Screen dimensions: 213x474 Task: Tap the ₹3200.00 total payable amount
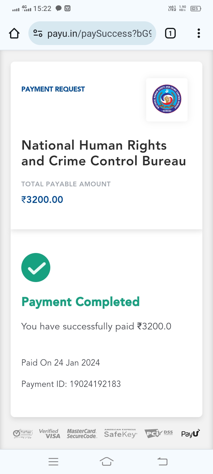click(x=42, y=200)
